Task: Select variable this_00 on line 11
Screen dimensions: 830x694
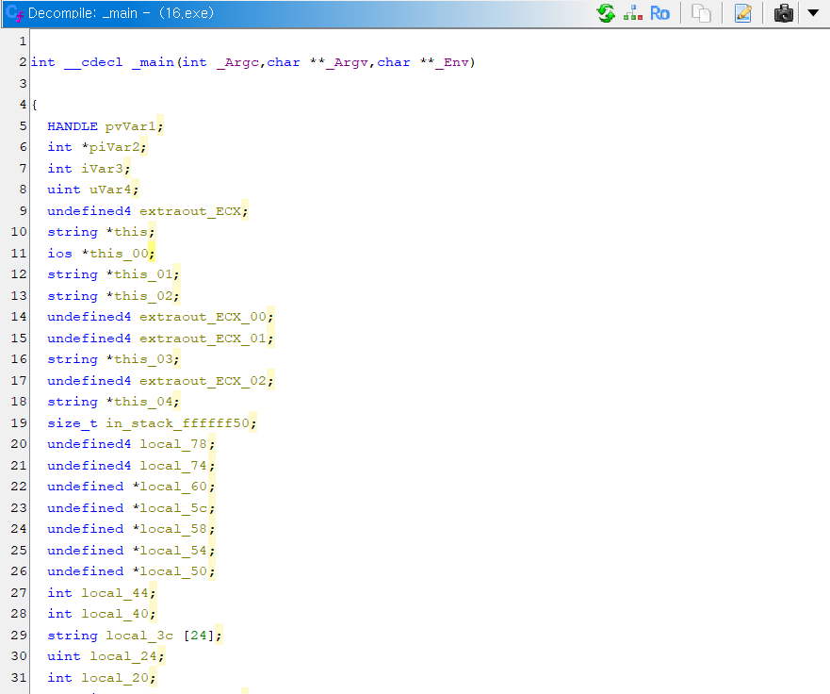Action: point(119,254)
